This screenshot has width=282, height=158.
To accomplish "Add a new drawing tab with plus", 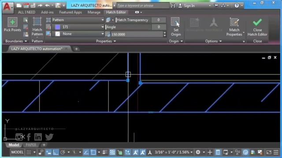I will click(x=76, y=49).
